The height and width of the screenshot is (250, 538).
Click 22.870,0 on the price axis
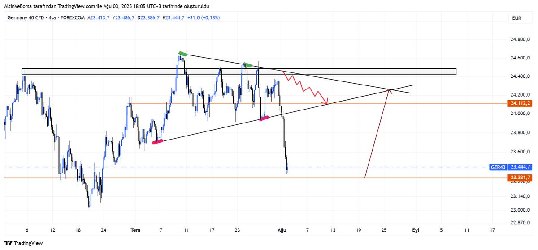pos(521,223)
